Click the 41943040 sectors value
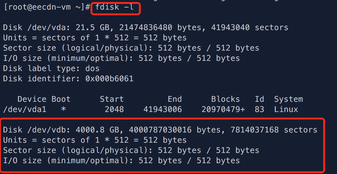Image resolution: width=337 pixels, height=174 pixels. coord(250,28)
